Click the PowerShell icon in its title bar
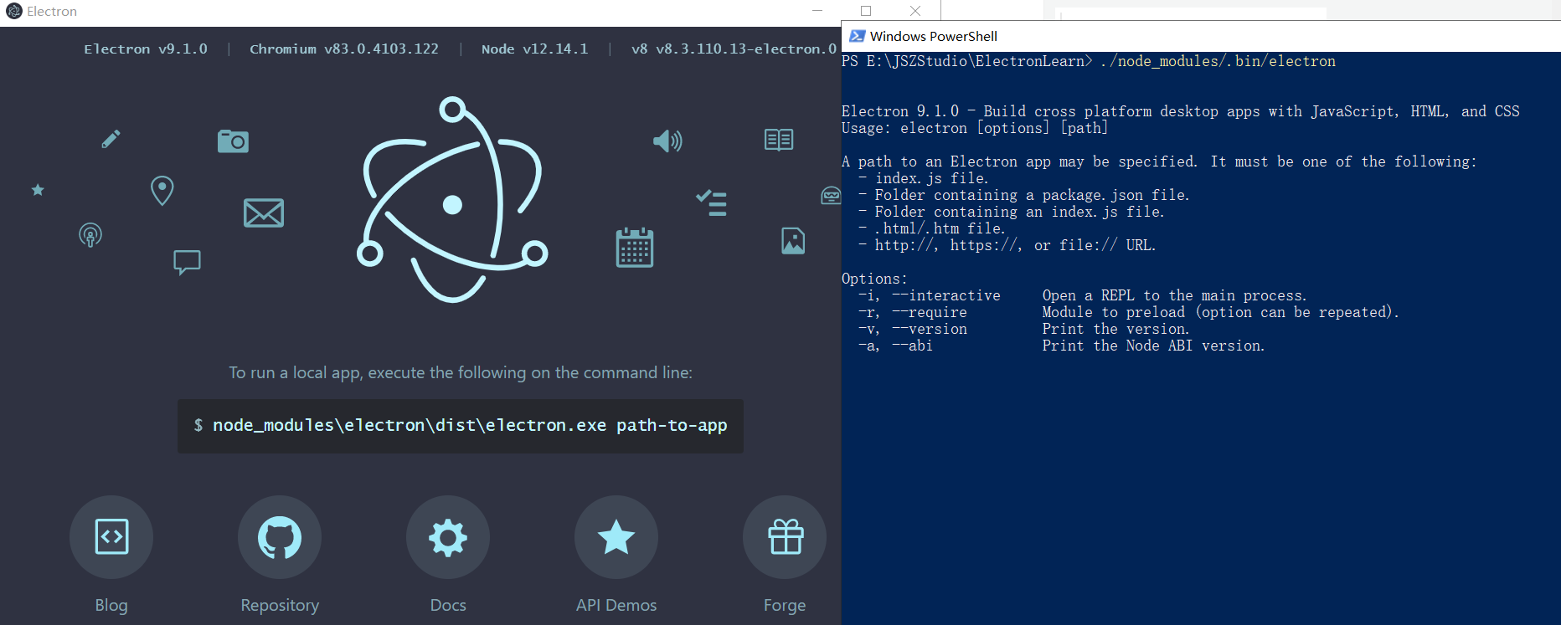Viewport: 1561px width, 625px height. click(857, 36)
